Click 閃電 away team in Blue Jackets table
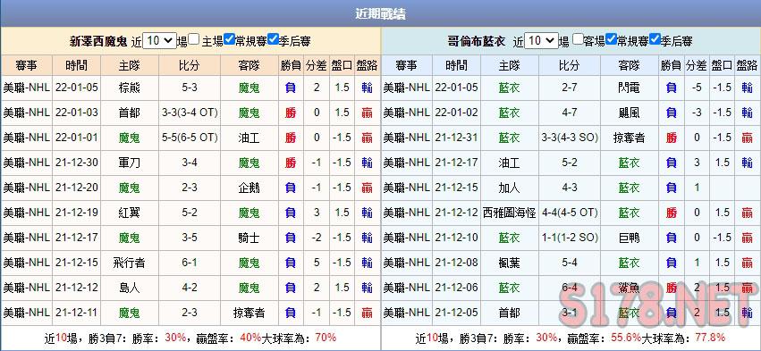 pyautogui.click(x=630, y=88)
